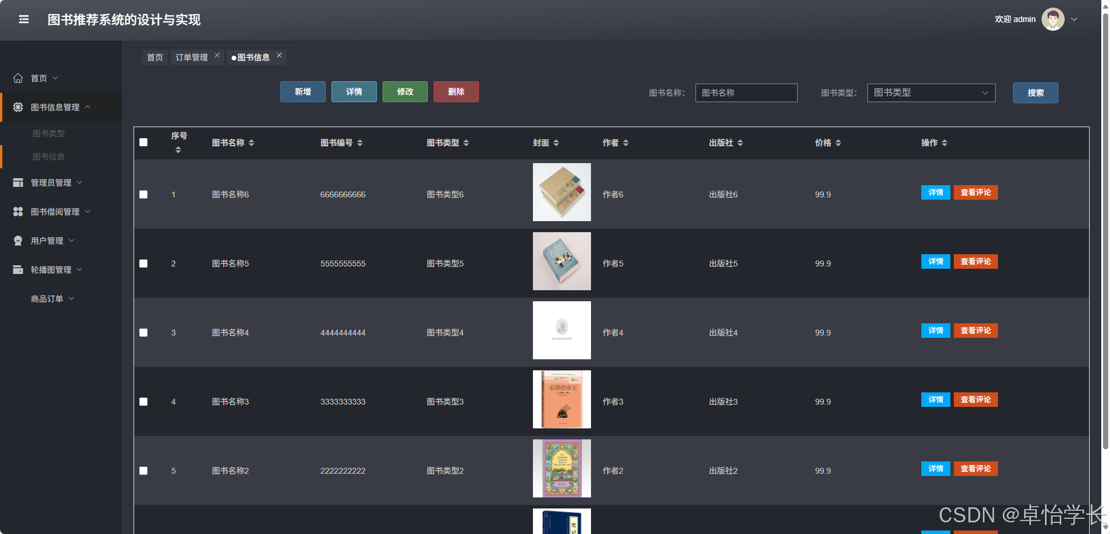
Task: Check the row for 图书名称4
Action: click(x=143, y=333)
